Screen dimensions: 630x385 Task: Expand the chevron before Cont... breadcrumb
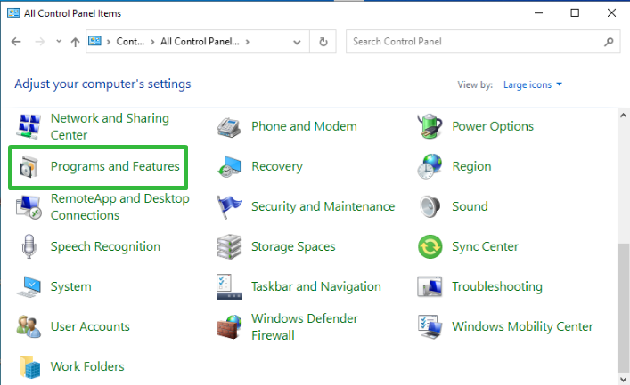(109, 42)
